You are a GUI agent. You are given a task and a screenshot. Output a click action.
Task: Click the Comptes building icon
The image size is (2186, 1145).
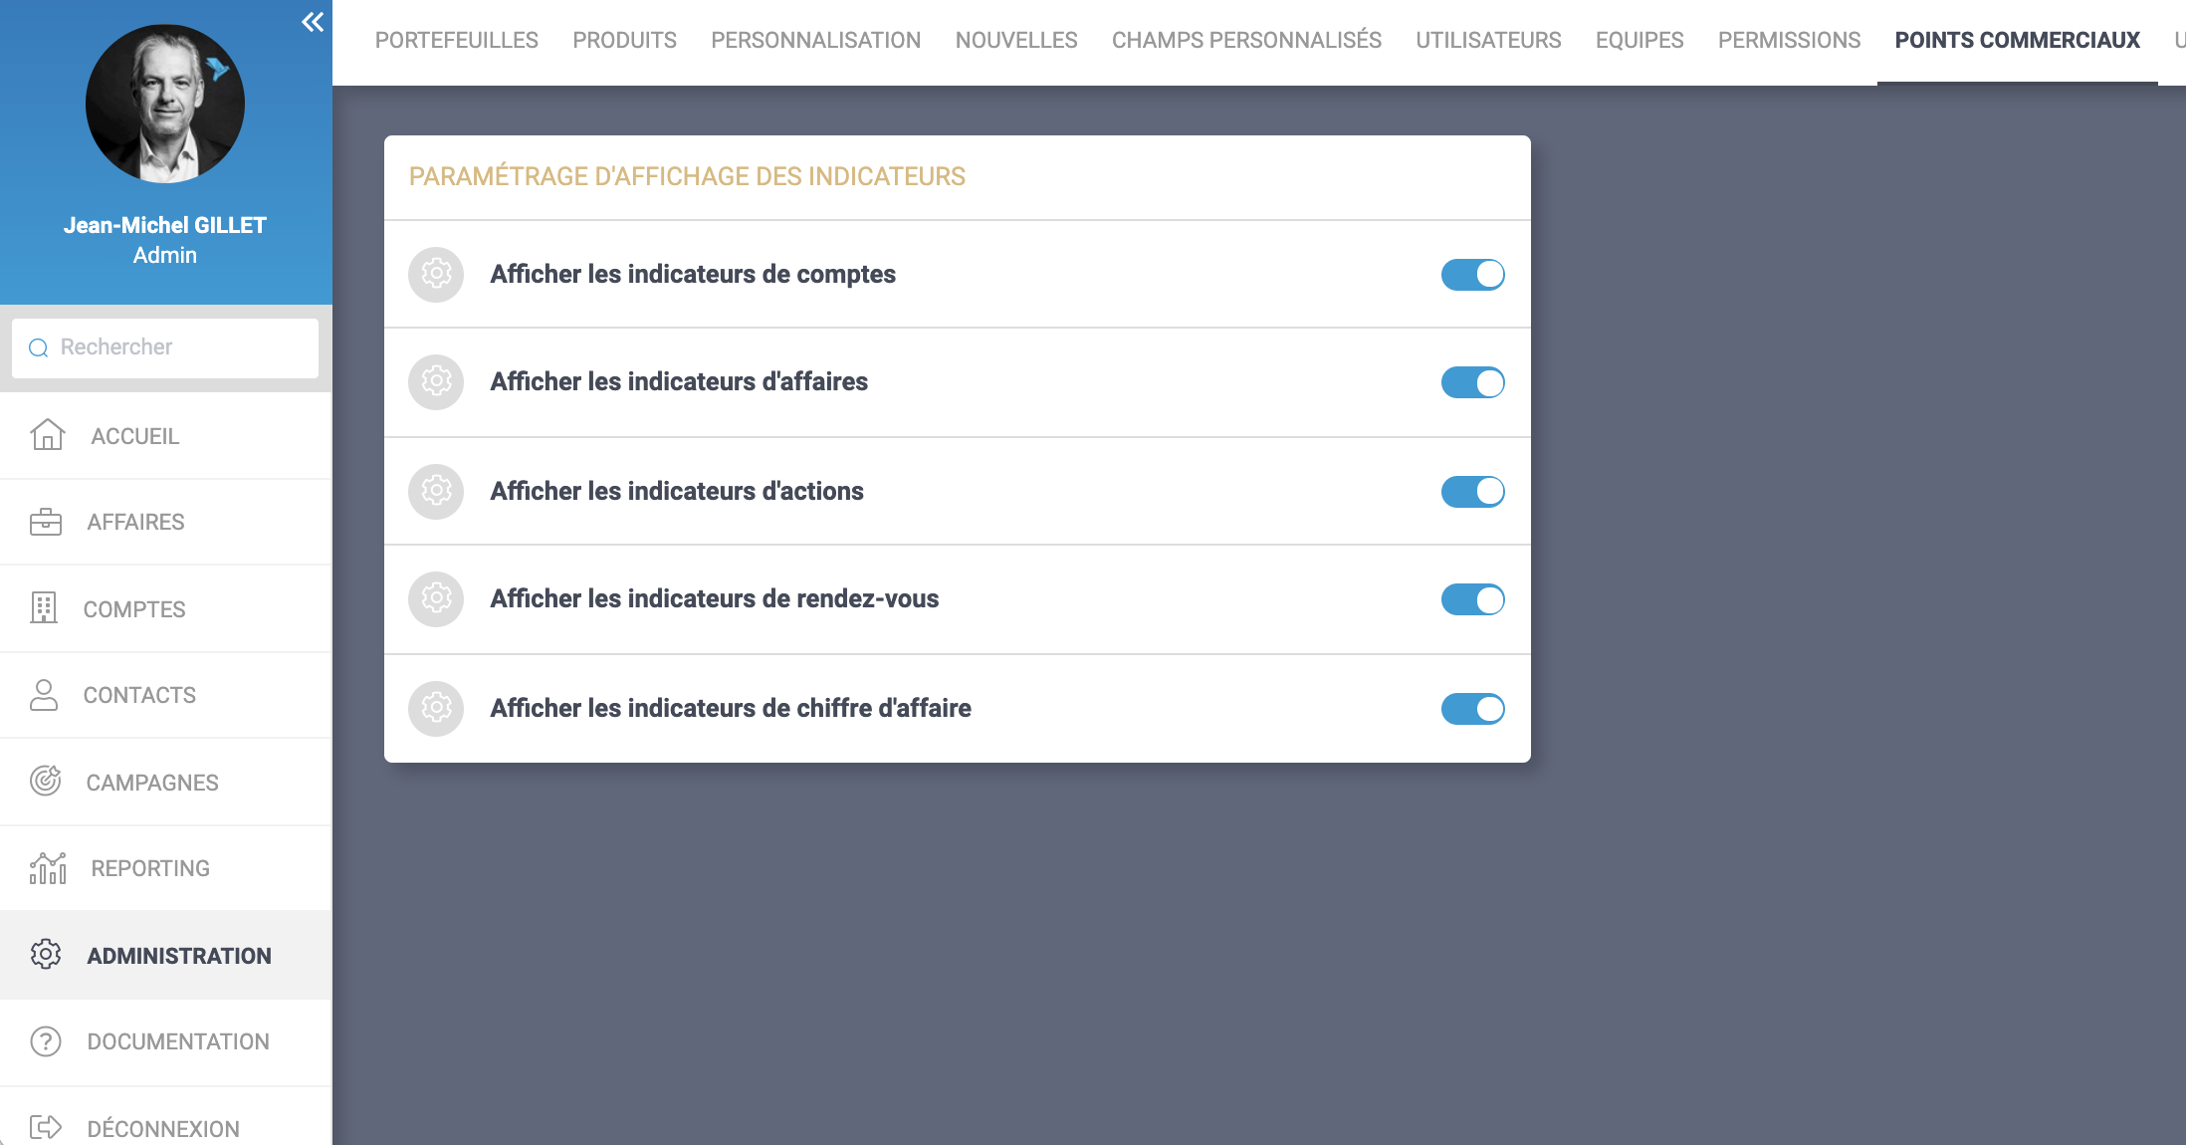click(x=44, y=608)
